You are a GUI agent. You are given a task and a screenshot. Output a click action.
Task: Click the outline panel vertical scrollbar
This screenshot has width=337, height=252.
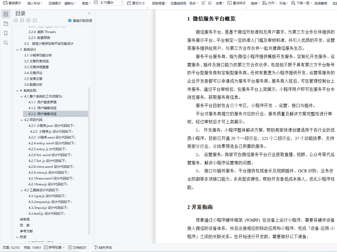(89, 161)
